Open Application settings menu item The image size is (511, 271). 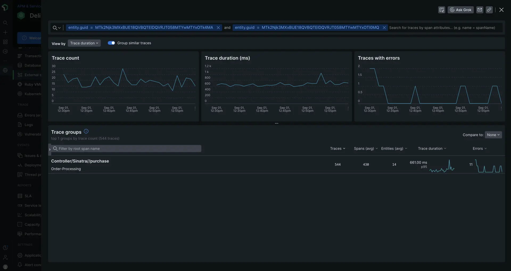click(29, 255)
